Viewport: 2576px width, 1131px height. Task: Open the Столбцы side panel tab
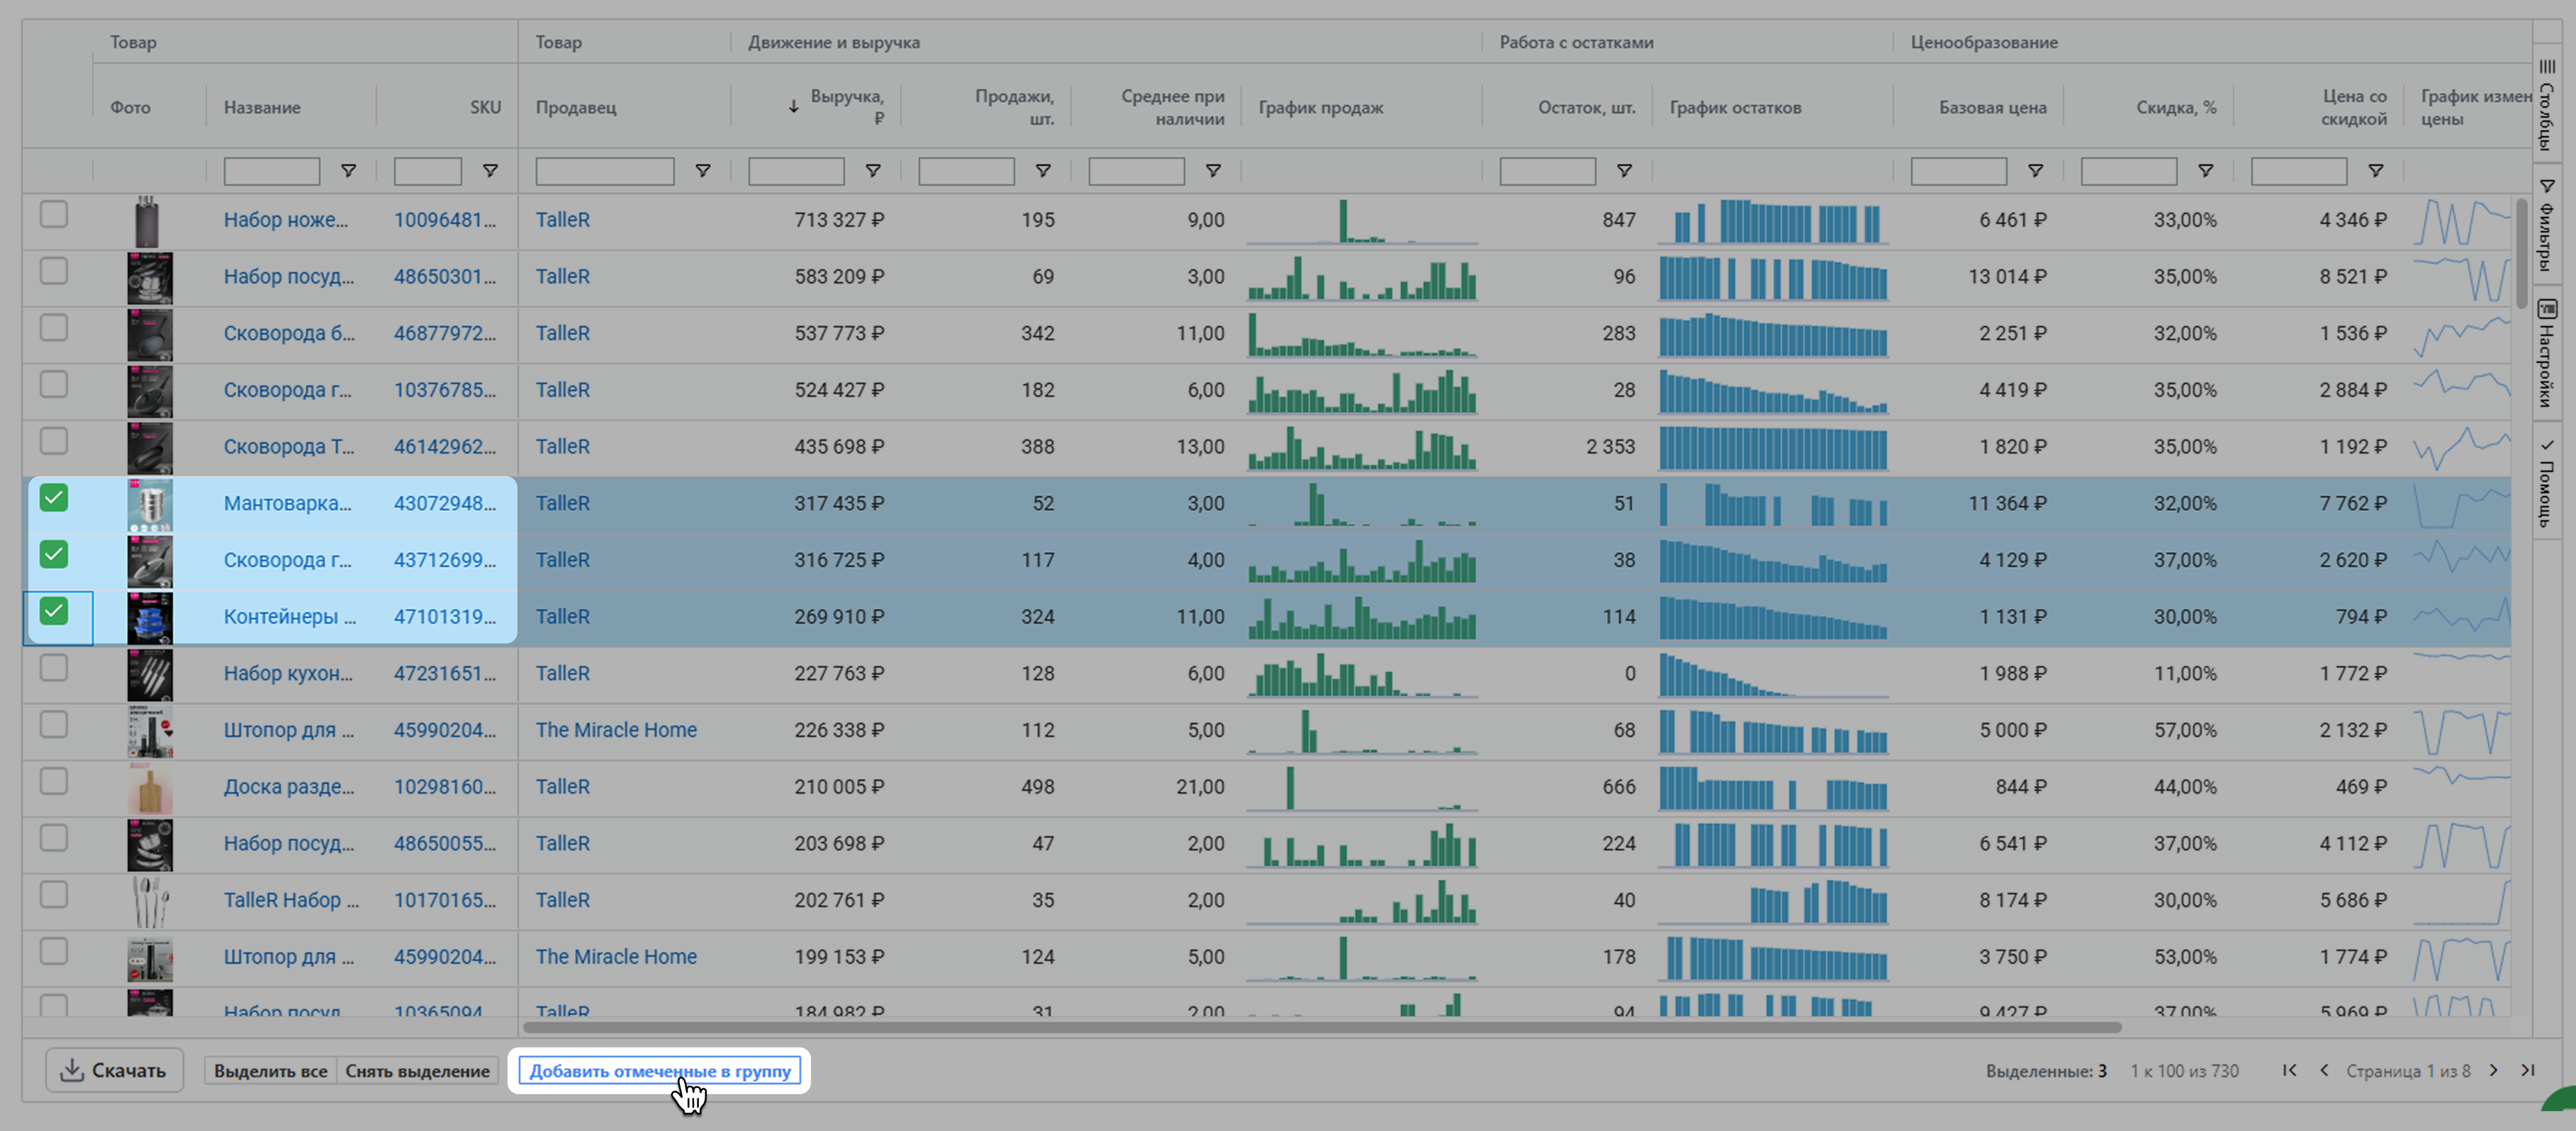coord(2547,105)
